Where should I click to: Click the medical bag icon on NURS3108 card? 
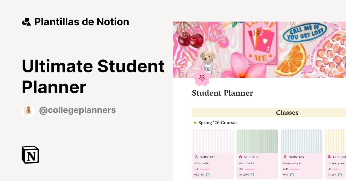[x=240, y=157]
